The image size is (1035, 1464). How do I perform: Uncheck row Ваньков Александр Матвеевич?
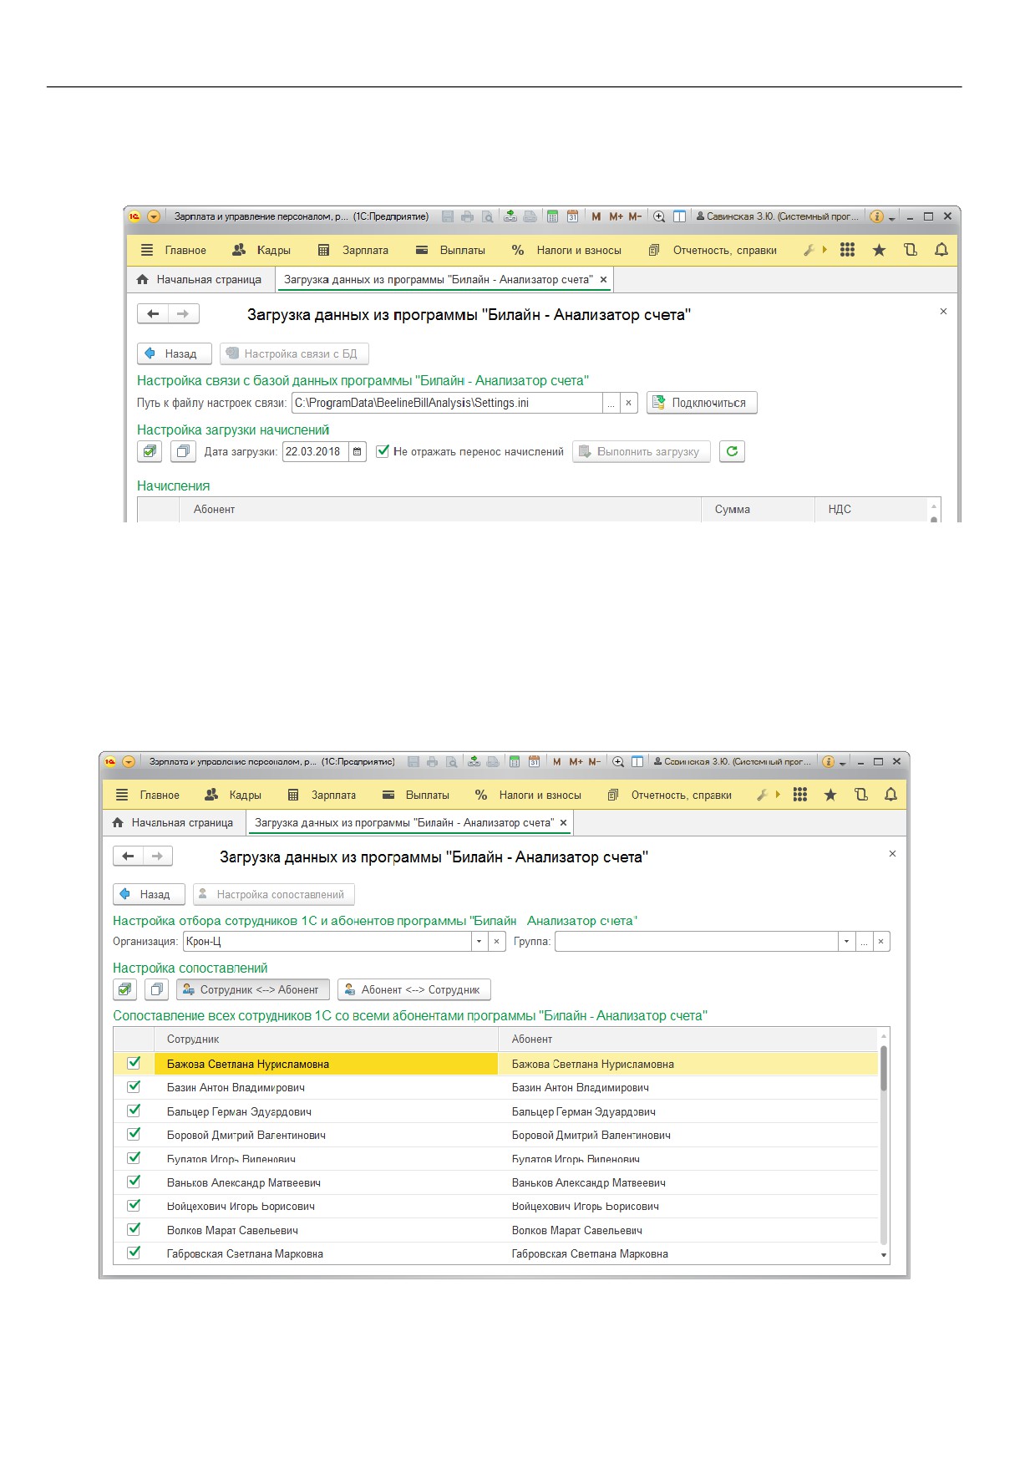tap(134, 1182)
